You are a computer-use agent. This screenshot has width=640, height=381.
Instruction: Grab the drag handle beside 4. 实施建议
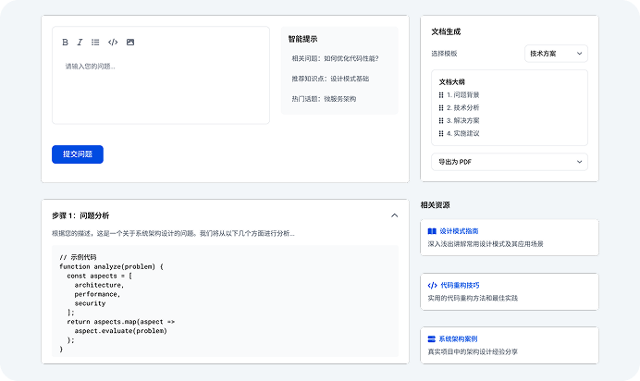click(441, 133)
